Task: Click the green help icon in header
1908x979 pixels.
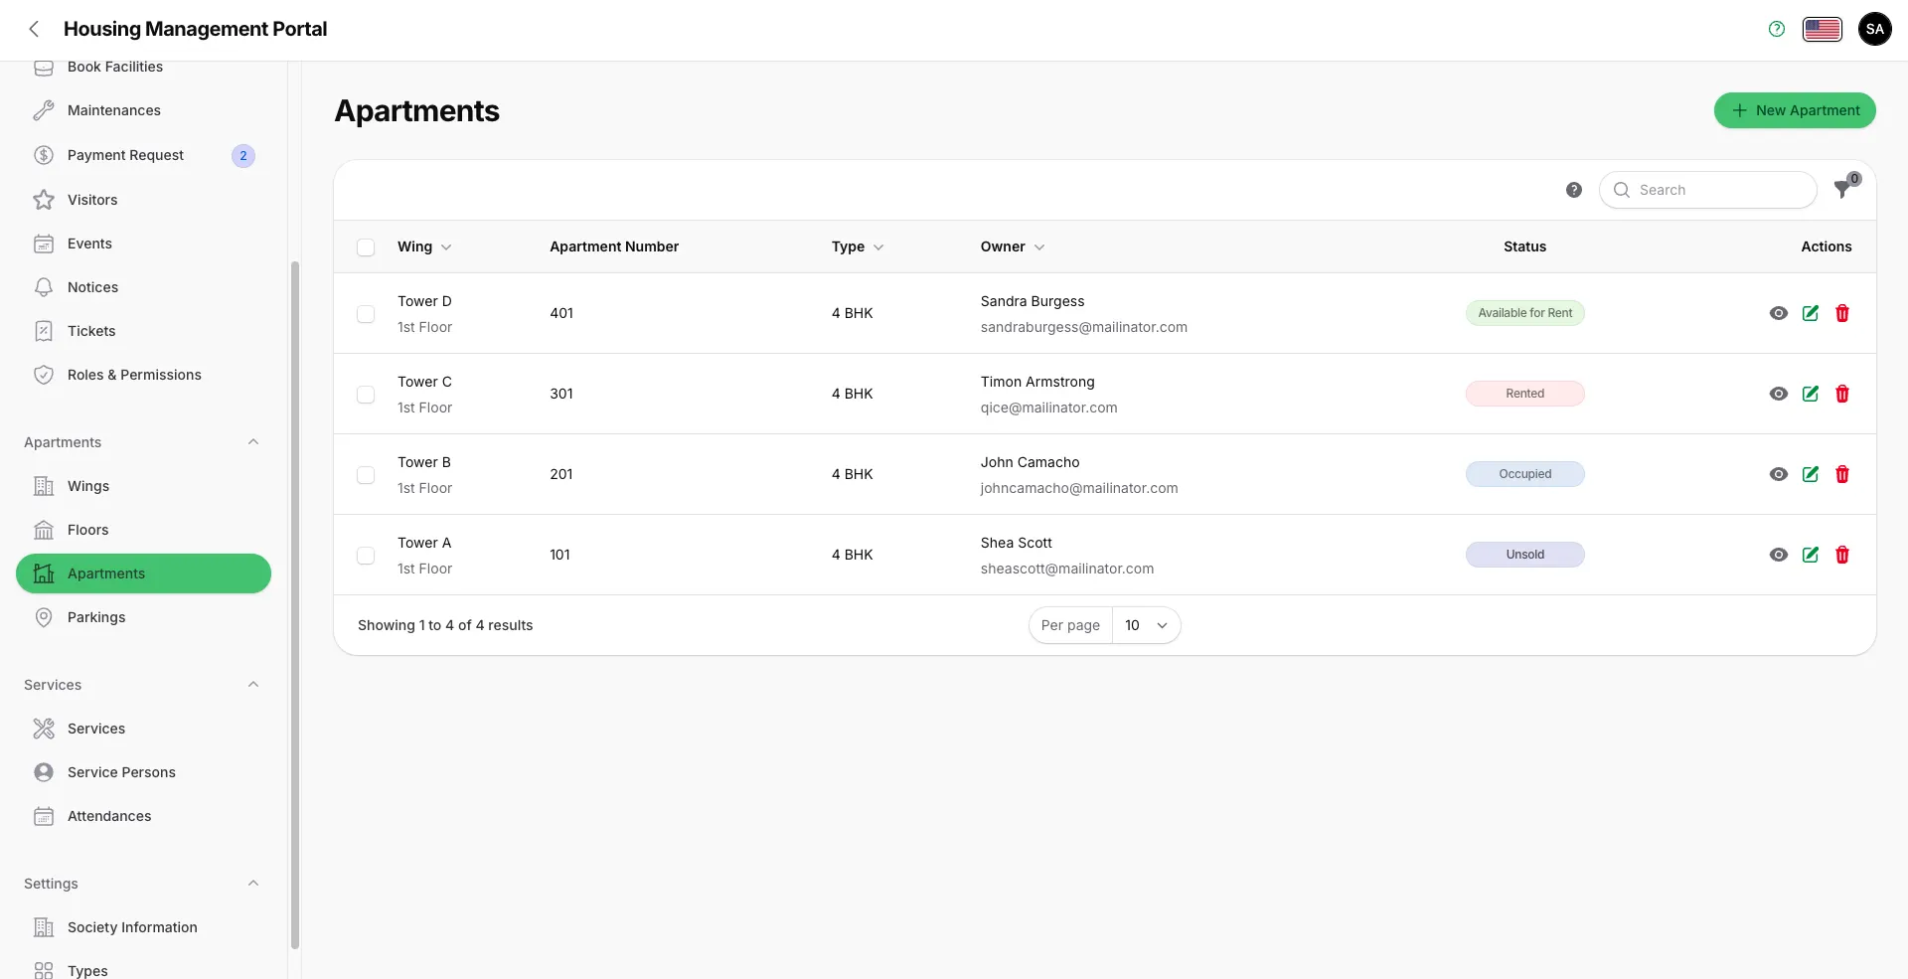Action: (x=1776, y=29)
